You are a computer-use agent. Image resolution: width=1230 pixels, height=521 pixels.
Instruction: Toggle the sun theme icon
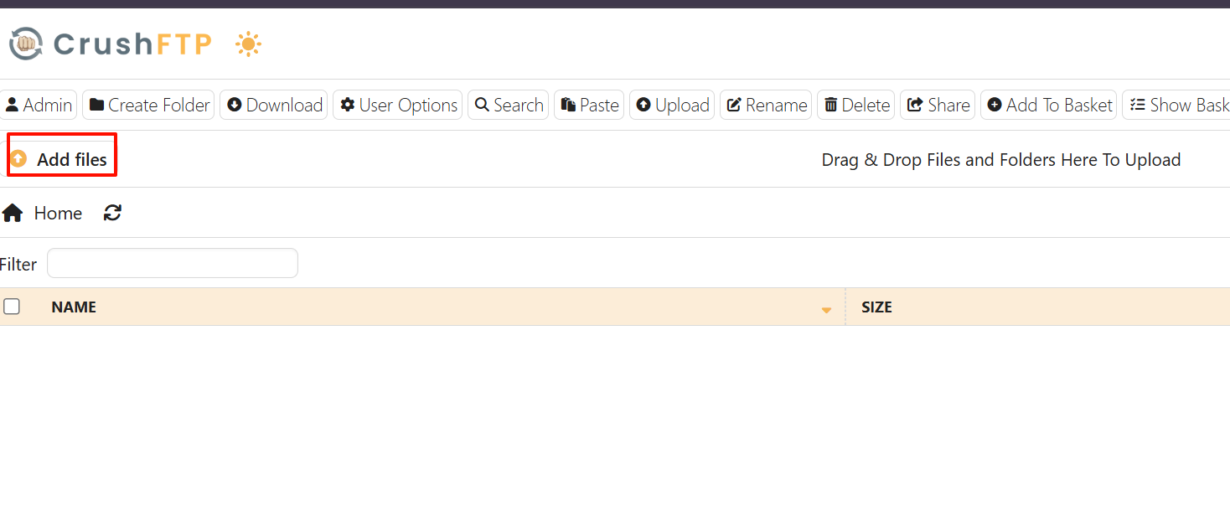tap(248, 44)
